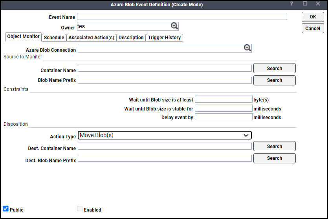Screen dimensions: 328x219
Task: Focus the Blob Name Prefix field
Action: 165,80
